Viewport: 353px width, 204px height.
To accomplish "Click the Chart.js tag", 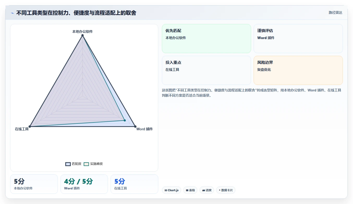I will [172, 190].
